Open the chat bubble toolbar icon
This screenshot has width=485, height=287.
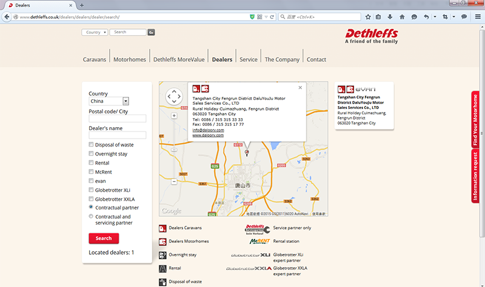click(x=414, y=17)
